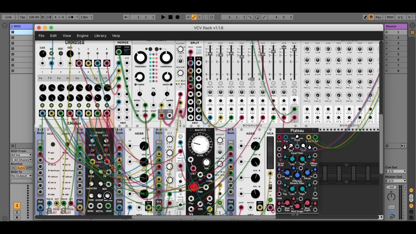The width and height of the screenshot is (416, 234).
Task: Toggle the Link button in Ableton
Action: (8, 17)
